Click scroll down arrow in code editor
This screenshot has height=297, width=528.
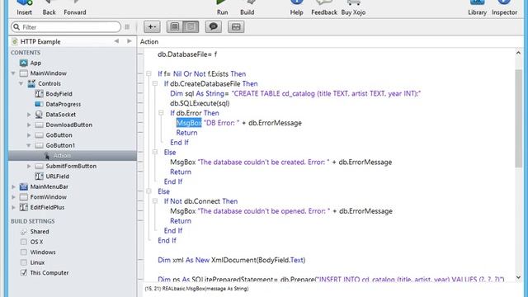518,278
